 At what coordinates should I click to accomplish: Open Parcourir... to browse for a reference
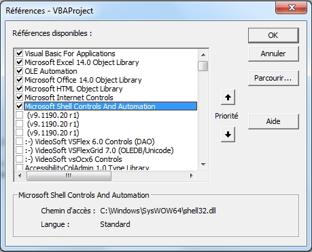click(x=273, y=78)
